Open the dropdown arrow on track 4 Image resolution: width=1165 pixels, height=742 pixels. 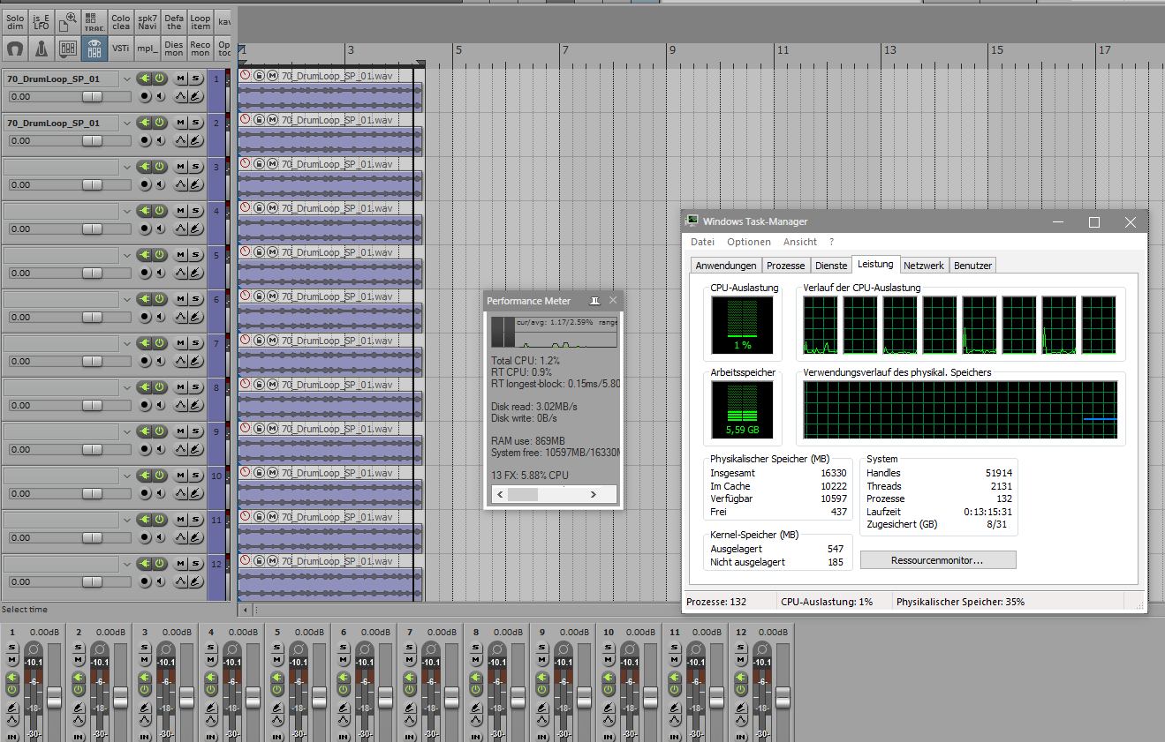[x=127, y=211]
